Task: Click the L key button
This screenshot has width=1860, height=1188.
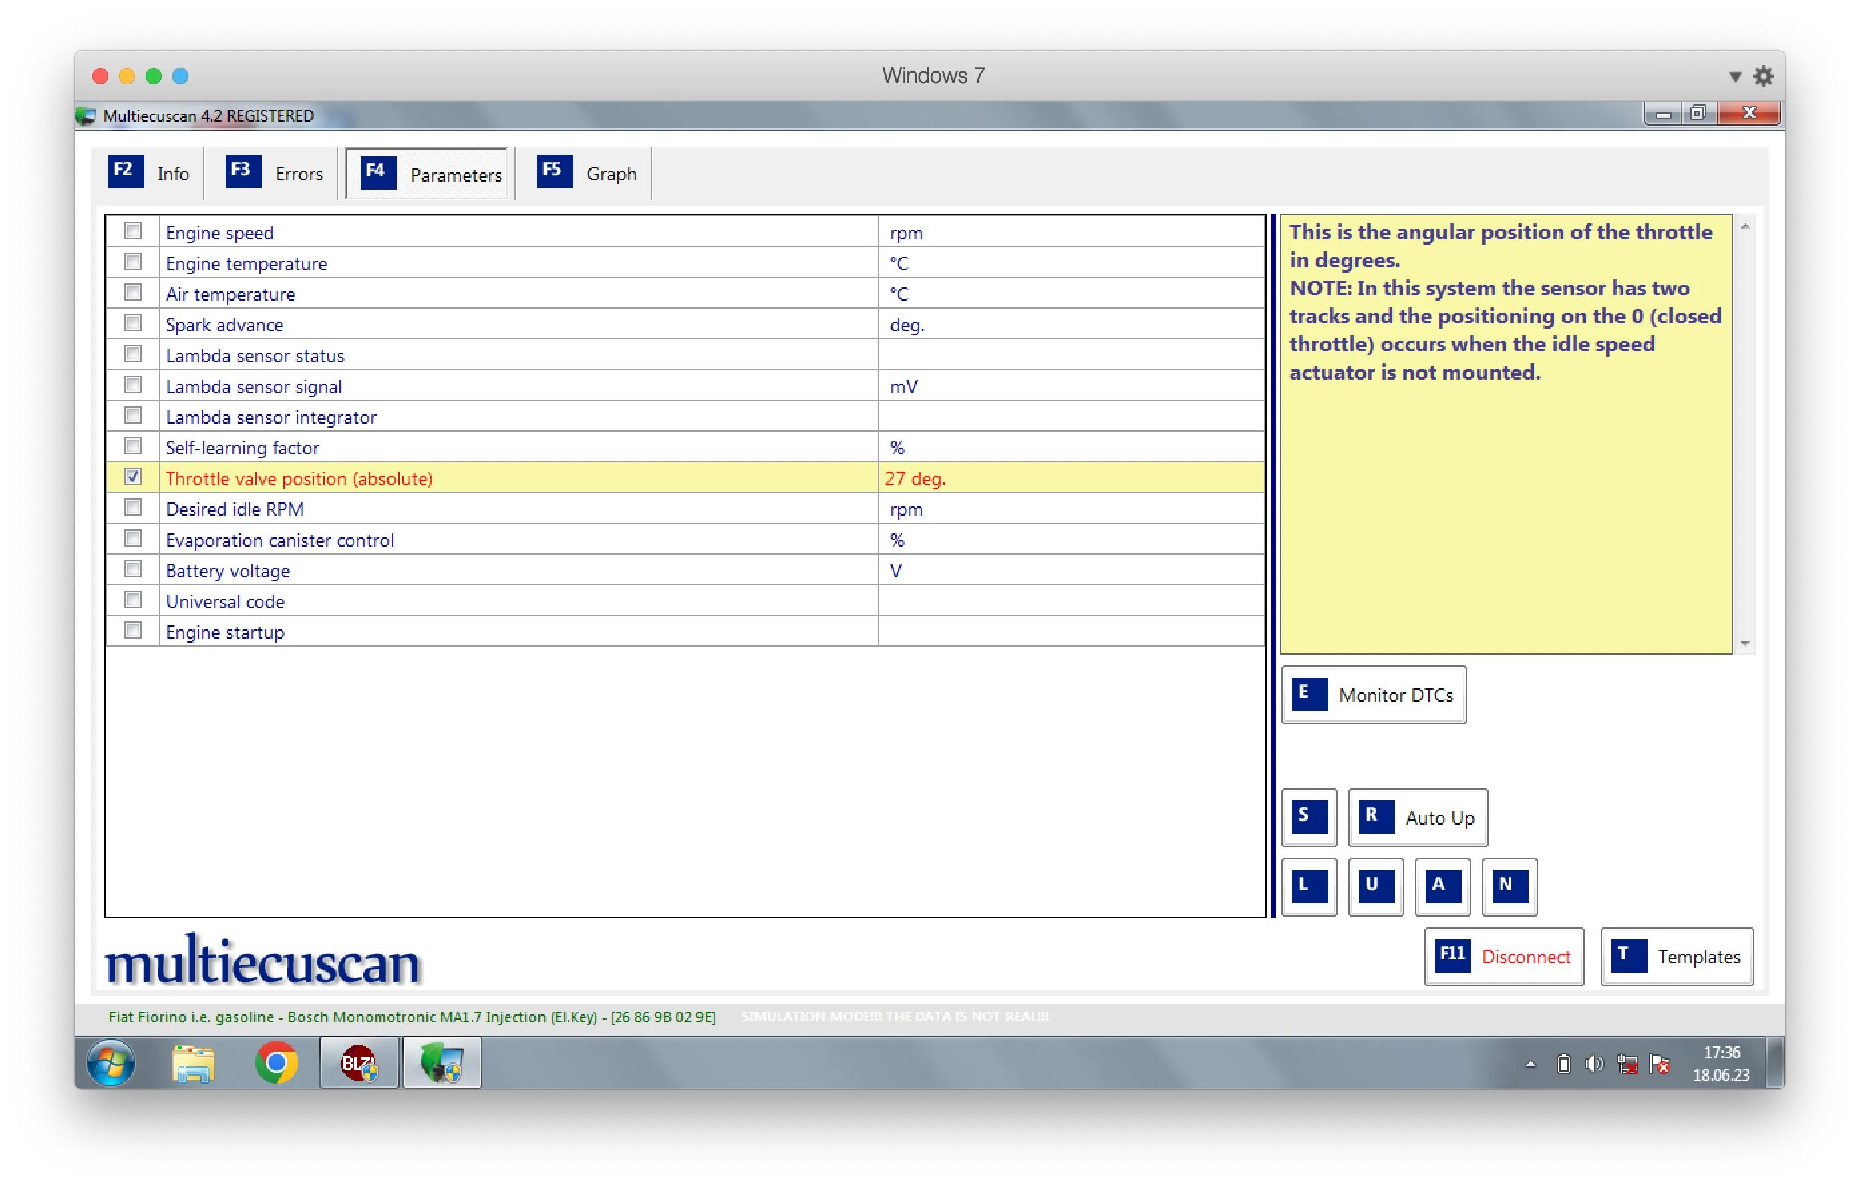Action: [x=1309, y=886]
